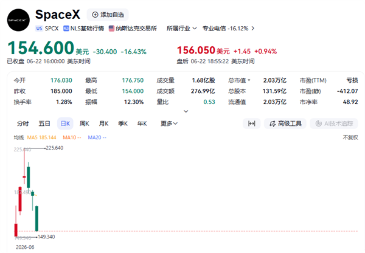The image size is (365, 253).
Task: Click the 2026-06 date axis label
Action: 25,247
